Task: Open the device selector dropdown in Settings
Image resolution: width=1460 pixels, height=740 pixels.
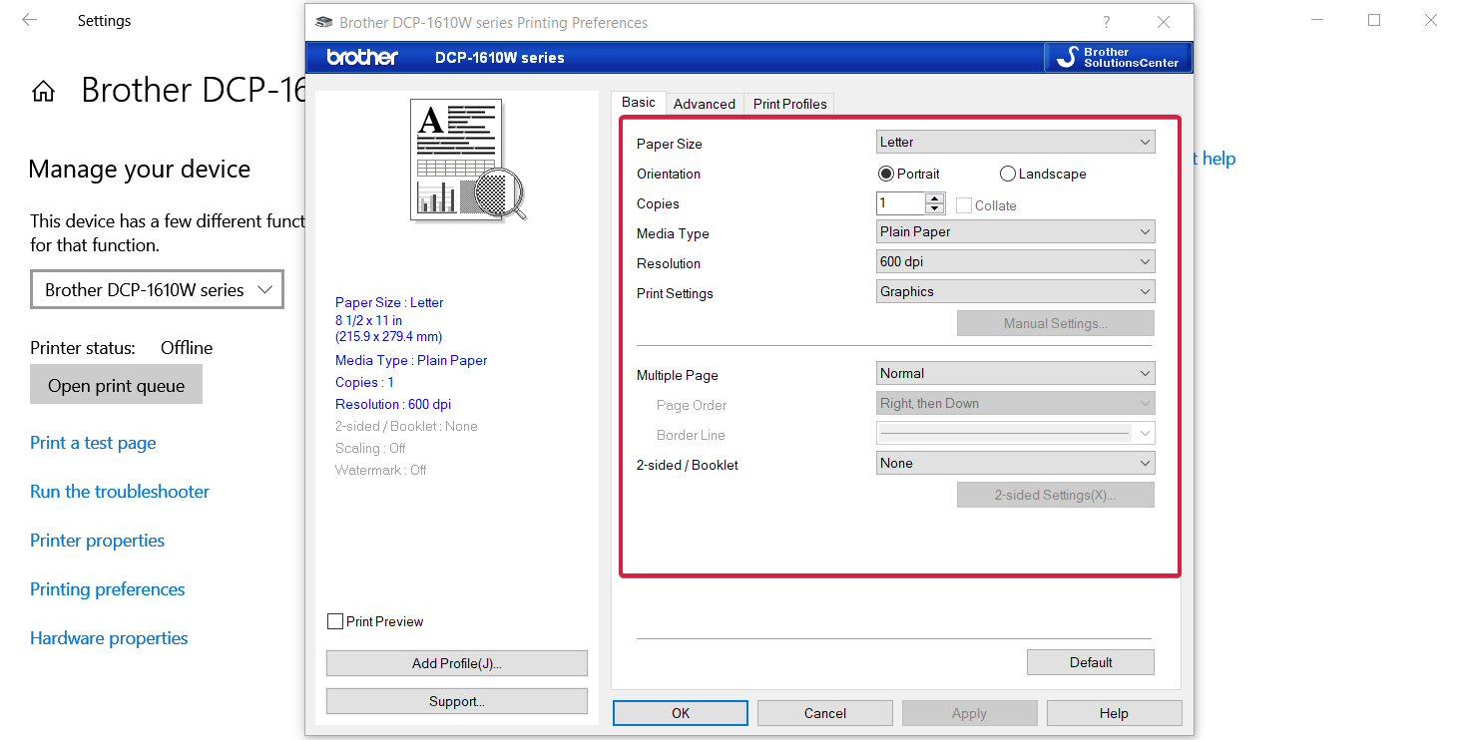Action: tap(158, 289)
